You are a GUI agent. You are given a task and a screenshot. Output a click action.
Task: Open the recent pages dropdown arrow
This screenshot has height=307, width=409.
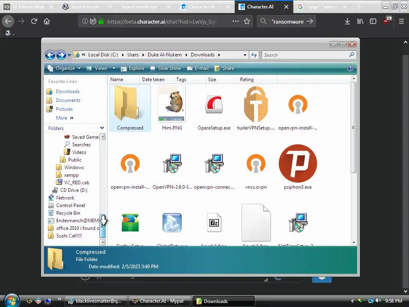69,55
